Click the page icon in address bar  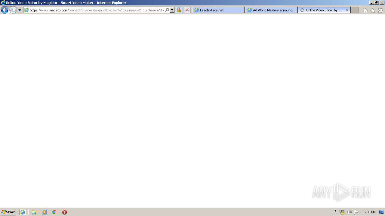point(26,10)
